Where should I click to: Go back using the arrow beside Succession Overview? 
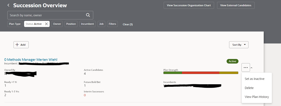pos(8,5)
